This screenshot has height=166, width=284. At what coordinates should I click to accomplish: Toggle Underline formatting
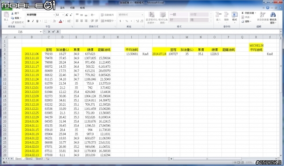point(37,21)
